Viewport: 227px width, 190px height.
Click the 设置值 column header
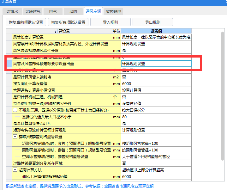coord(156,31)
